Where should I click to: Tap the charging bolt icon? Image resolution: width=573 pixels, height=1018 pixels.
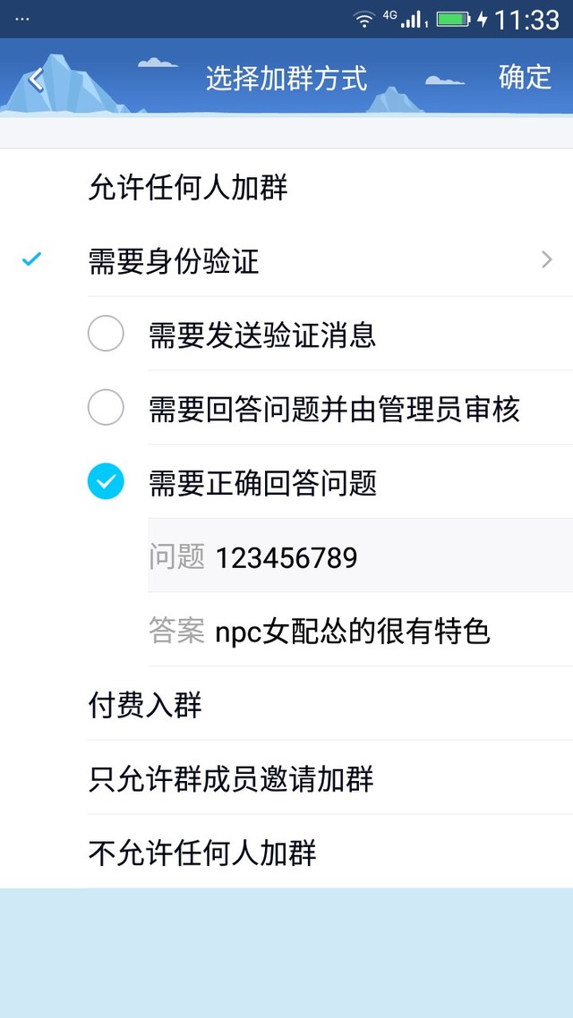483,20
